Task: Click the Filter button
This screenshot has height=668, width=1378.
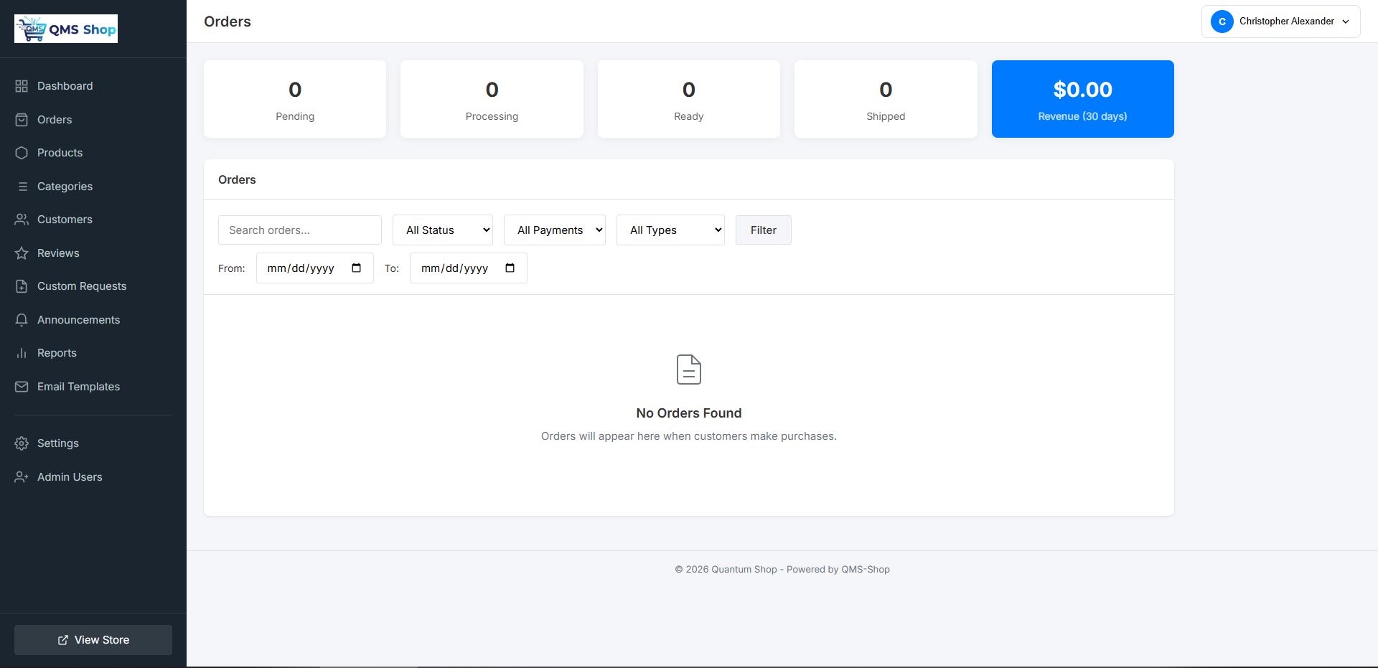Action: point(763,230)
